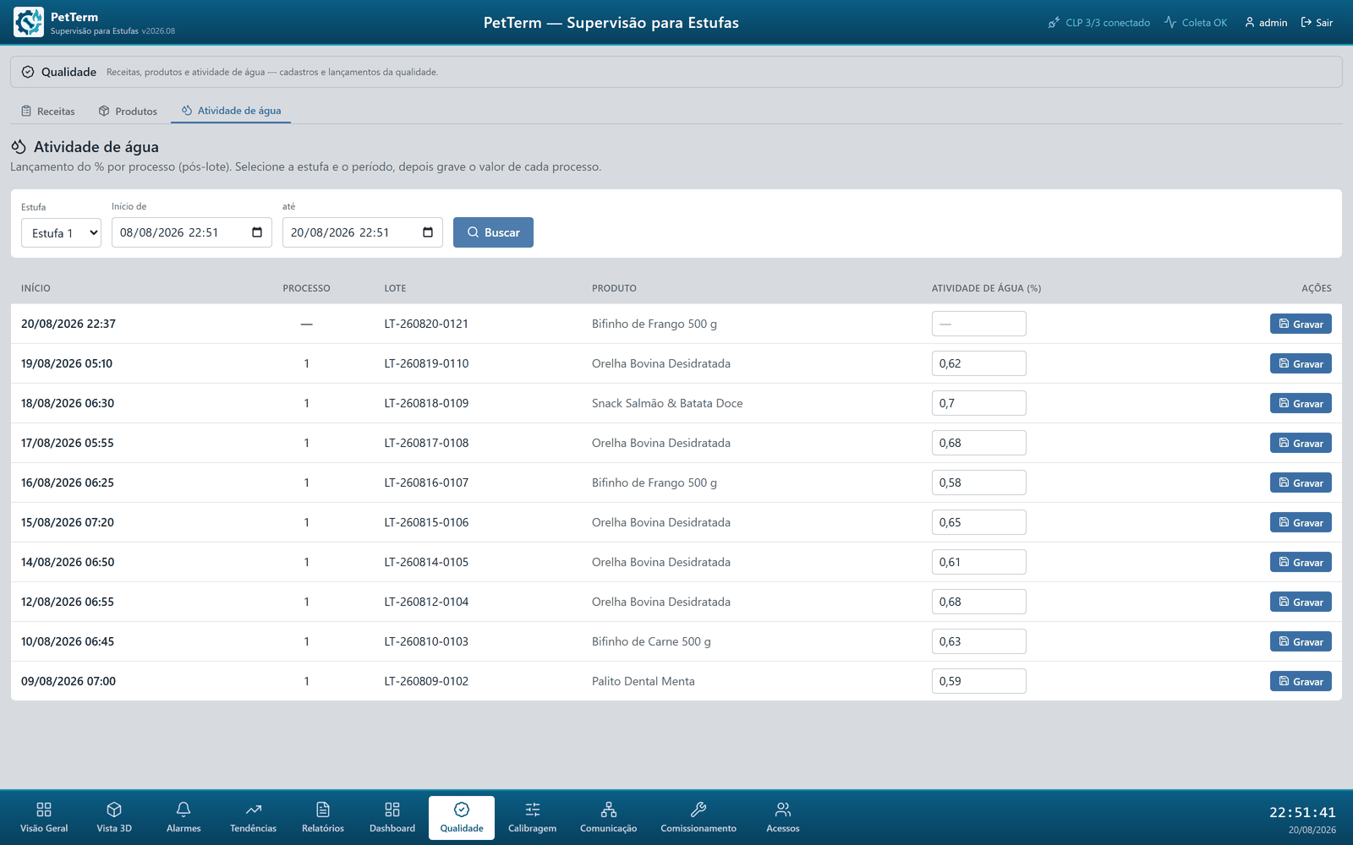Click the CLP 3/3 conectado plug icon
This screenshot has width=1353, height=845.
[1054, 23]
